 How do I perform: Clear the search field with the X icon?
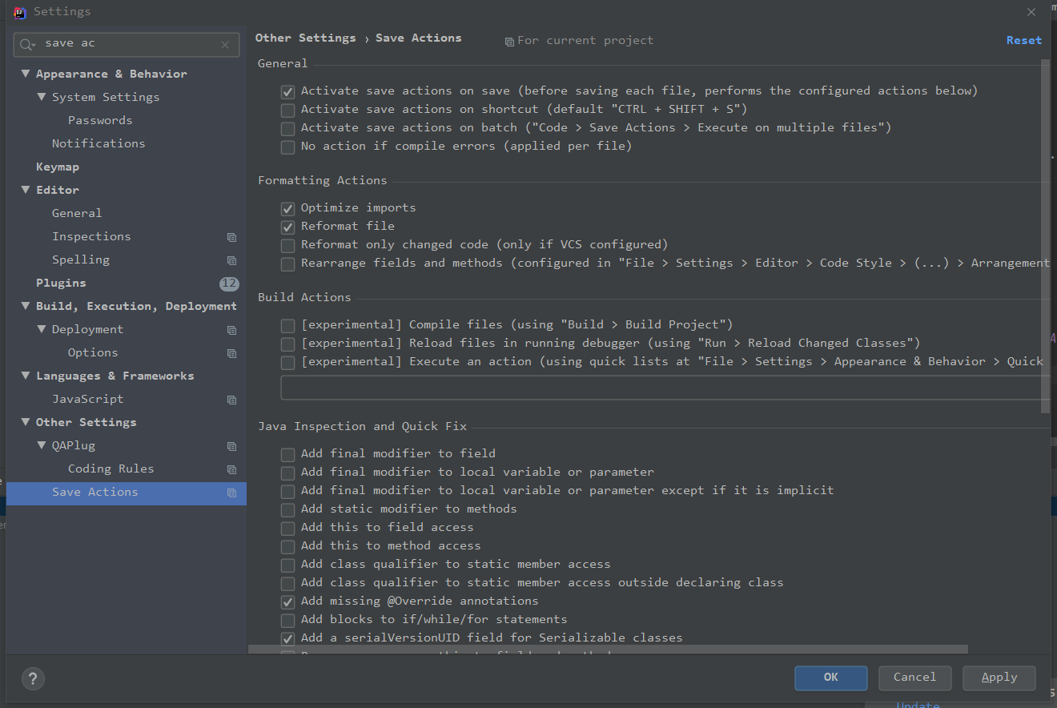click(225, 45)
